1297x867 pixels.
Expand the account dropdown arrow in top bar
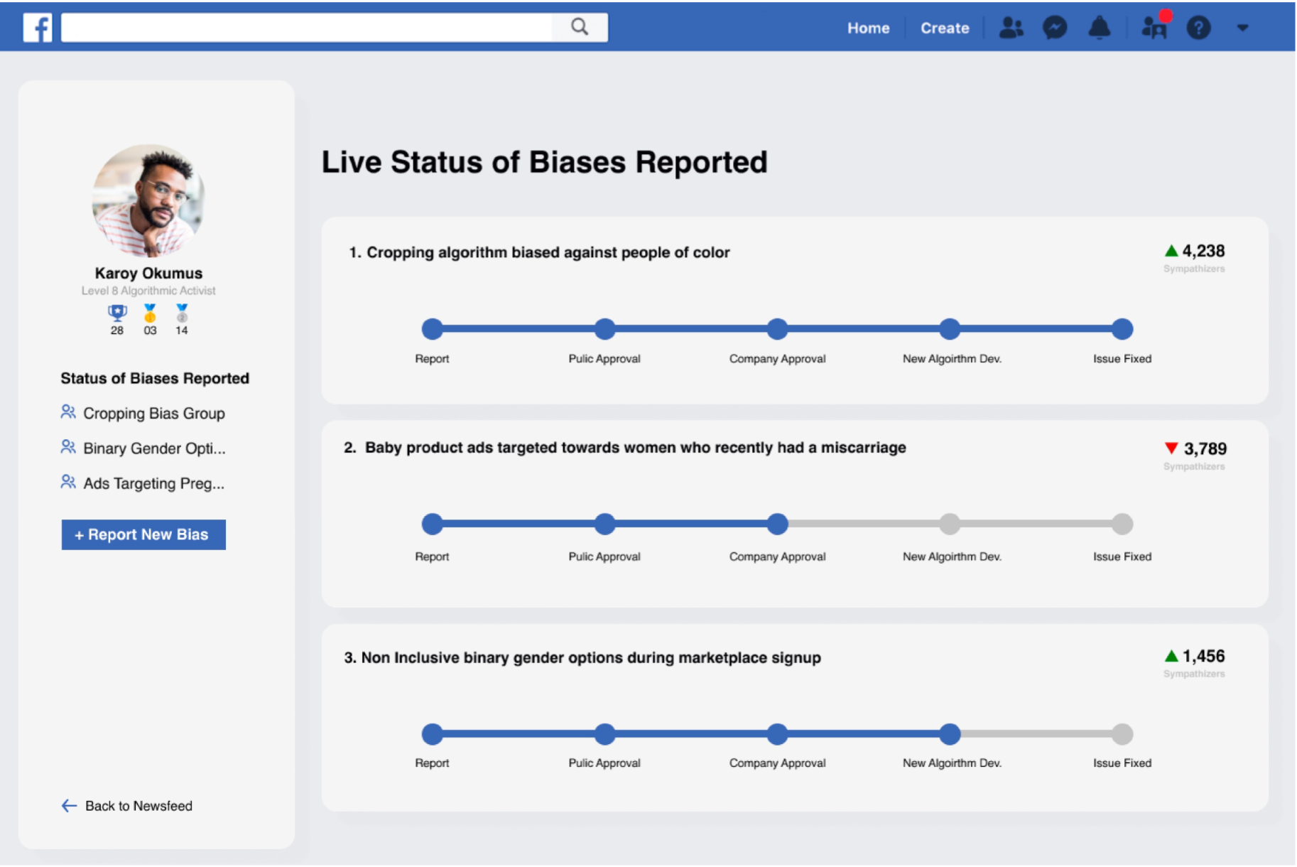click(1242, 28)
